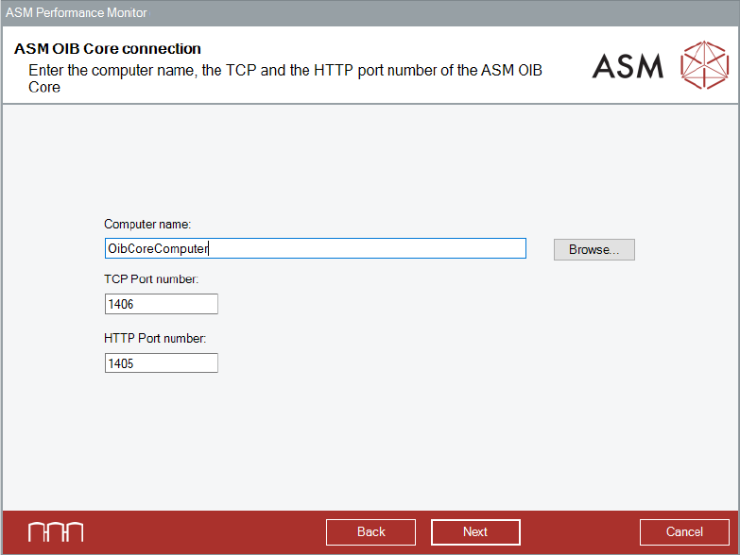Go Back to the previous step
The width and height of the screenshot is (740, 555).
[370, 532]
